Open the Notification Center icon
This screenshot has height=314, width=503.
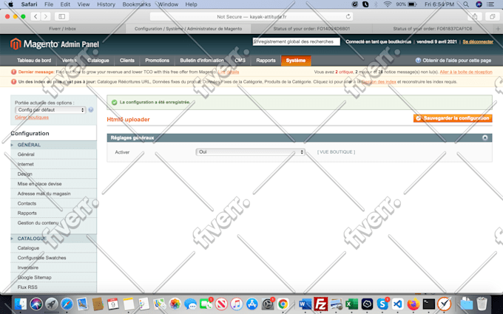click(490, 4)
